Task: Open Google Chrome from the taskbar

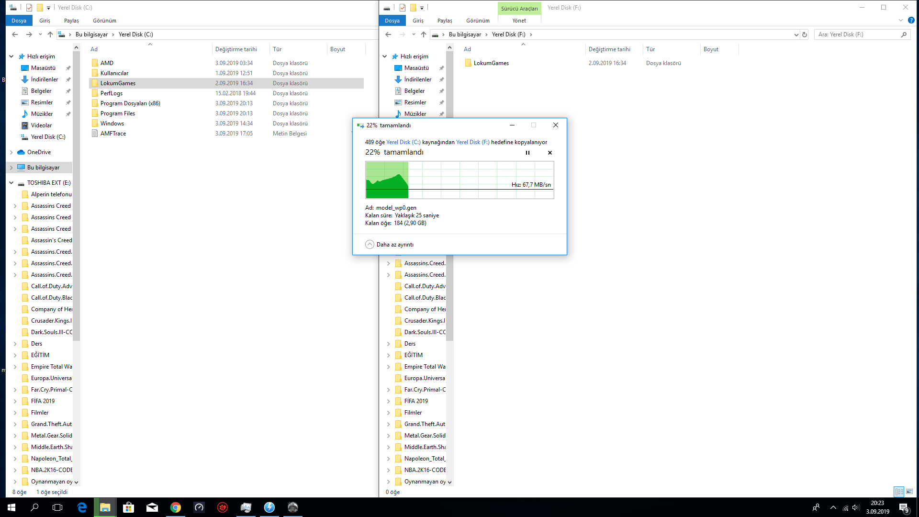Action: pos(175,507)
